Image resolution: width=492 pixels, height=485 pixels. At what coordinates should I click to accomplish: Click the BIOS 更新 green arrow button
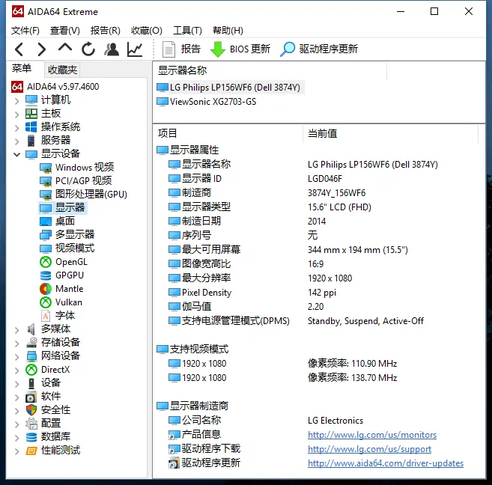240,49
